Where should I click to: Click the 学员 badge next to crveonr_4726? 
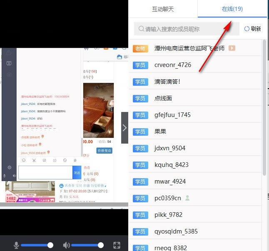point(140,65)
